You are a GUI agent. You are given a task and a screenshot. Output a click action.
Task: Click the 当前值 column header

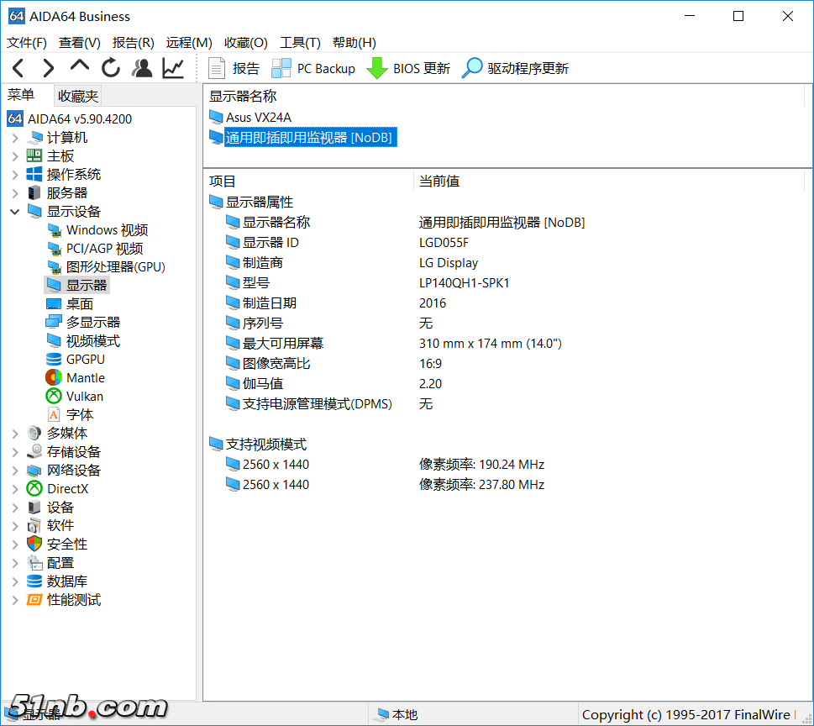point(439,181)
